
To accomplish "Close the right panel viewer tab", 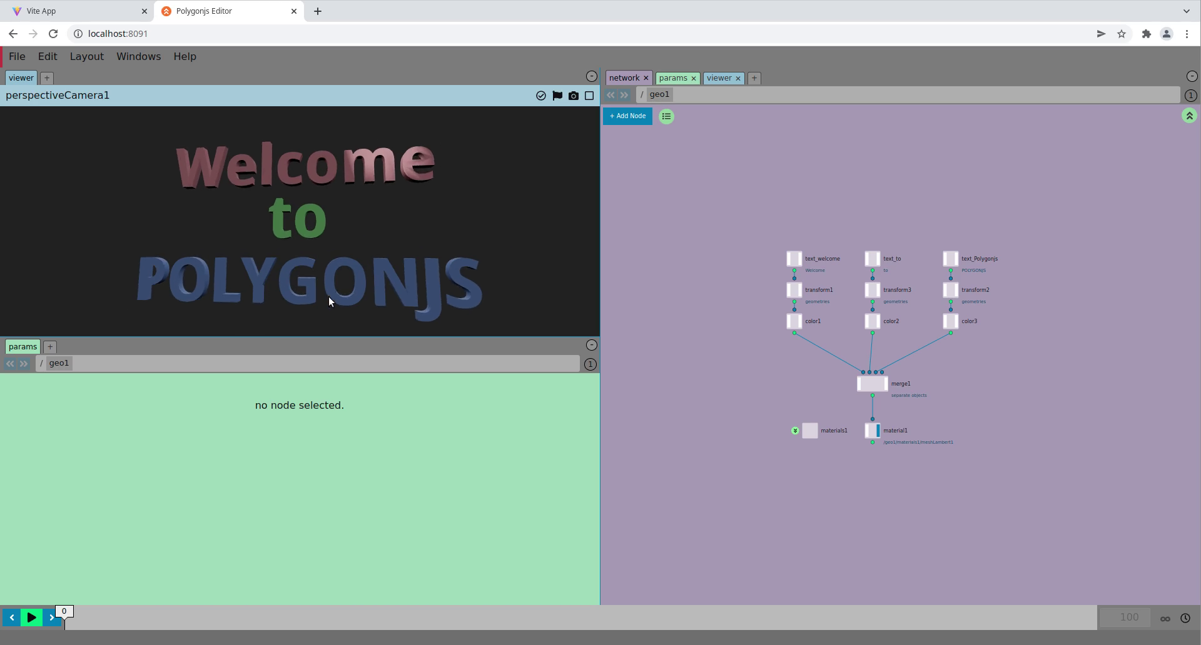I will (738, 78).
